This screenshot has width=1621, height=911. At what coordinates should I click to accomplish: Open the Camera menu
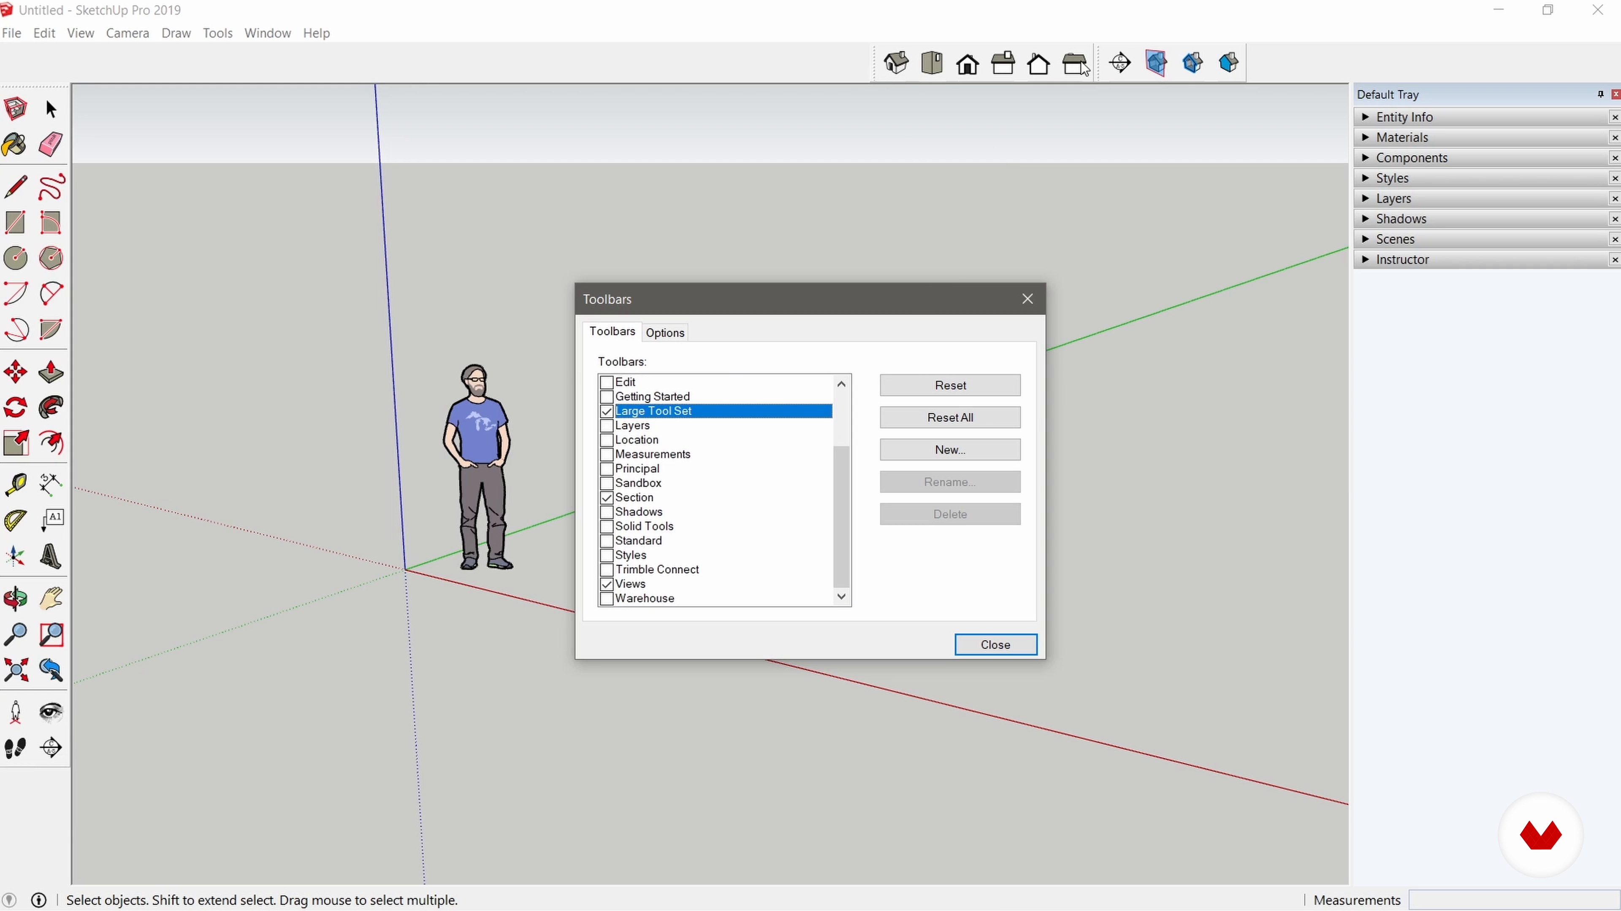point(127,33)
